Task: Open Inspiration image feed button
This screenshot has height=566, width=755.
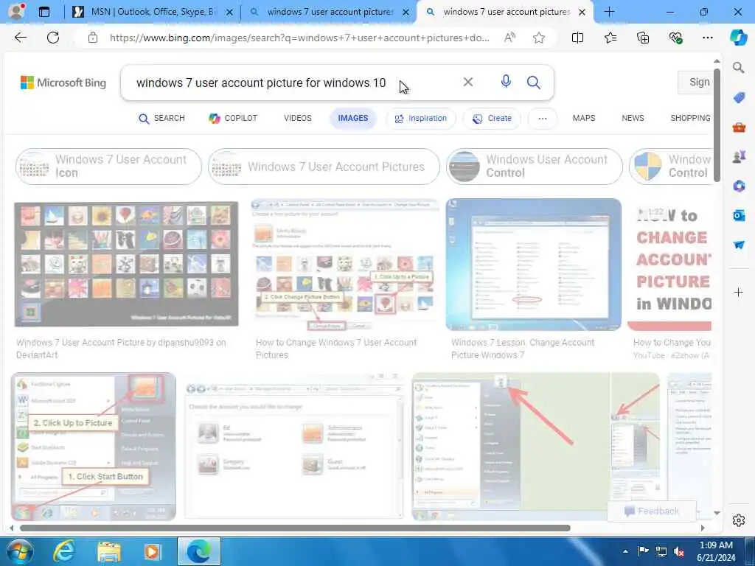Action: [x=421, y=119]
